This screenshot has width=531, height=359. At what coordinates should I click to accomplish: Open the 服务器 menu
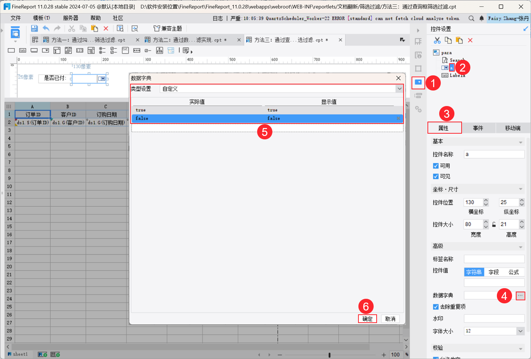click(71, 18)
